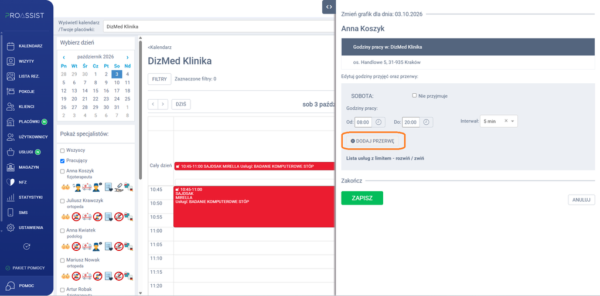The width and height of the screenshot is (600, 296).
Task: Click the clock icon beside Od 08:00
Action: point(379,122)
